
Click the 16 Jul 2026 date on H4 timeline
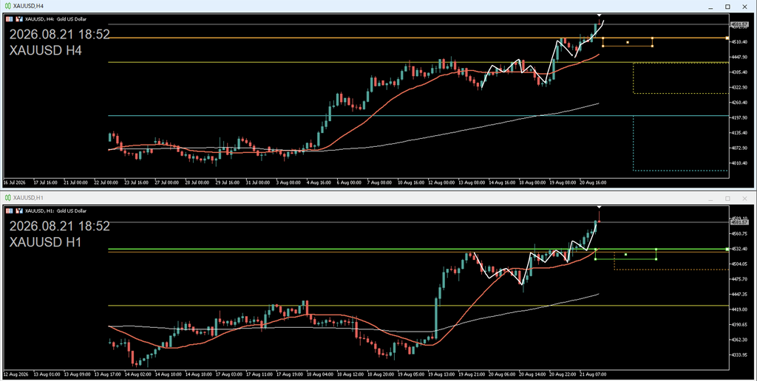point(15,183)
